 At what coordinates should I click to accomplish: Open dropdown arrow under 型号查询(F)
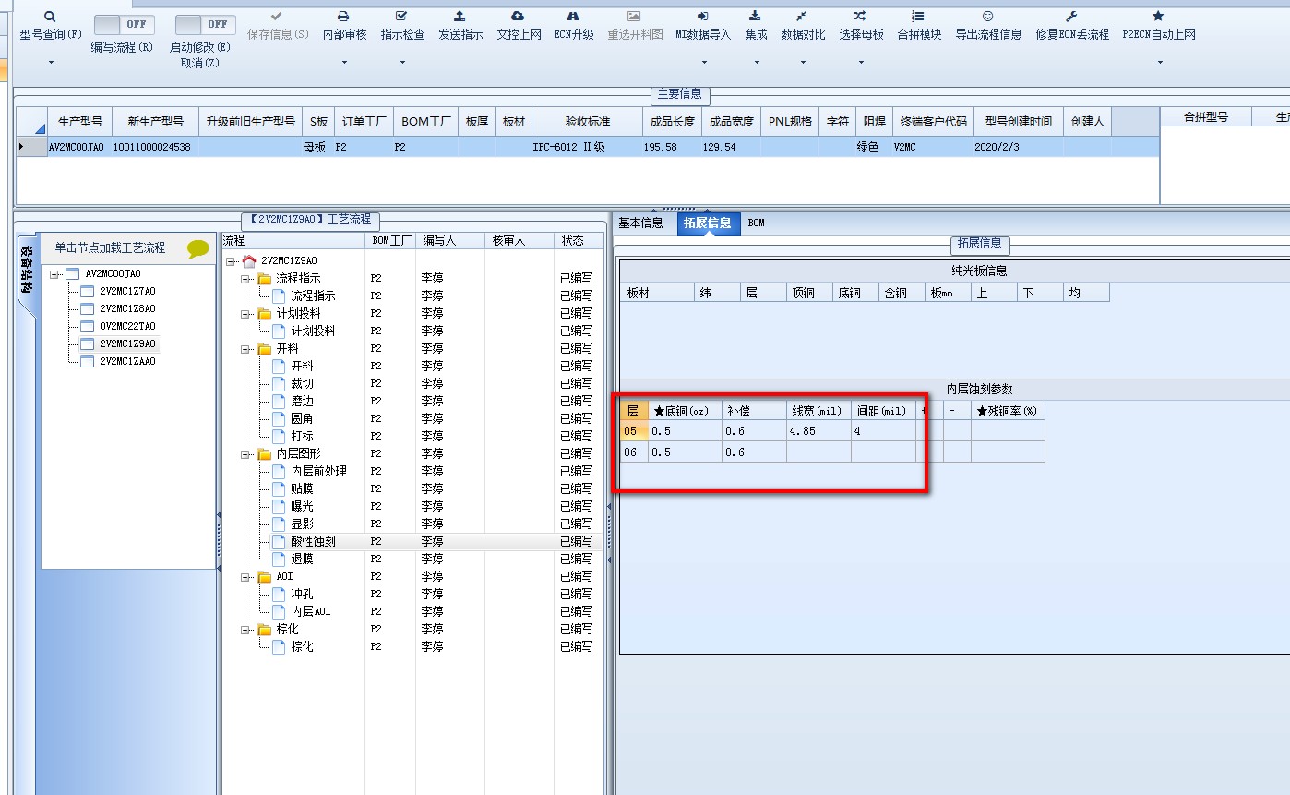click(x=51, y=63)
